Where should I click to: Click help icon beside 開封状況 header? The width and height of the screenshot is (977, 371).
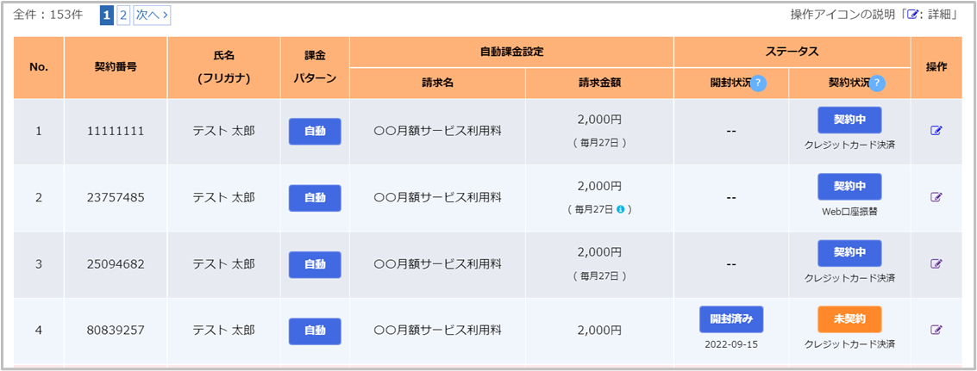[x=759, y=83]
